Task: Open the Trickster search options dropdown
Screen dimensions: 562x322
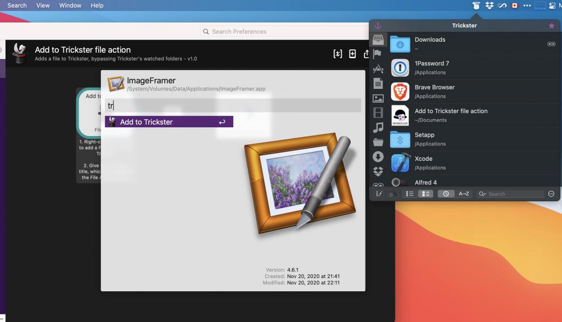Action: (482, 194)
